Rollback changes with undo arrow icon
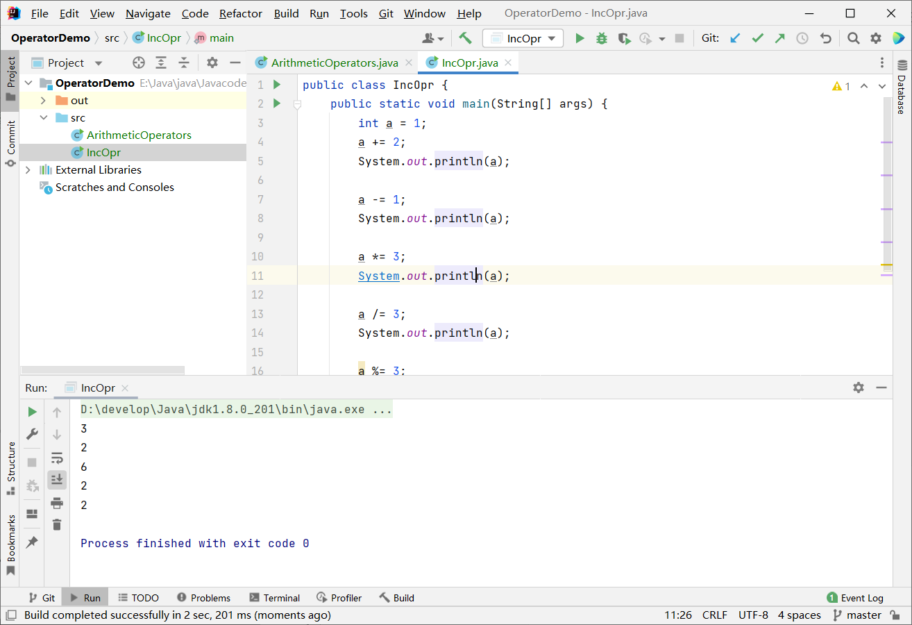The width and height of the screenshot is (912, 625). click(825, 38)
